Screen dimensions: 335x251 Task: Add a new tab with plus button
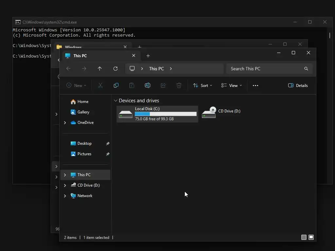(x=148, y=56)
